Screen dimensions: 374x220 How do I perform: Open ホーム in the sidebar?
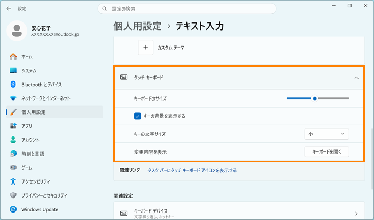54,57
